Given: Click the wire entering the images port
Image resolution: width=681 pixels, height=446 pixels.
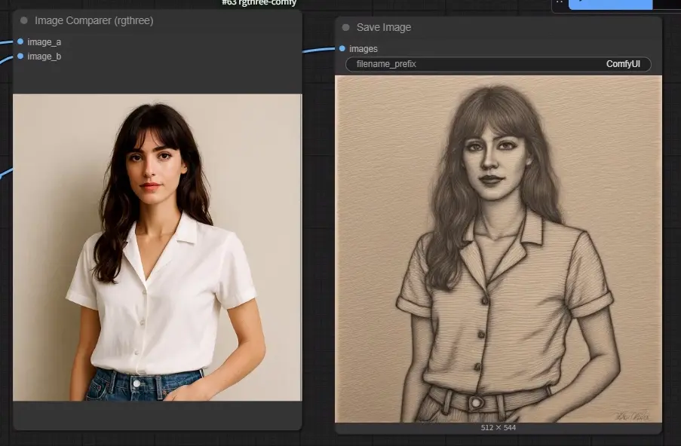Looking at the screenshot, I should [x=318, y=50].
